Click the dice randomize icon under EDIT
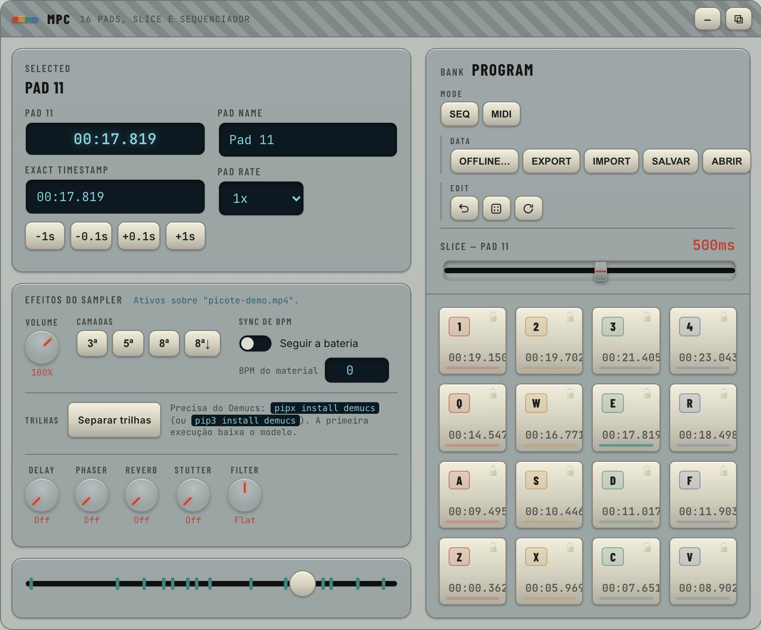 tap(496, 208)
